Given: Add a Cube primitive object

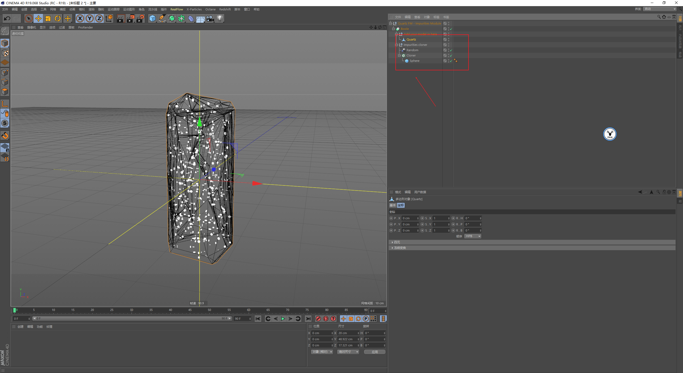Looking at the screenshot, I should click(x=152, y=18).
